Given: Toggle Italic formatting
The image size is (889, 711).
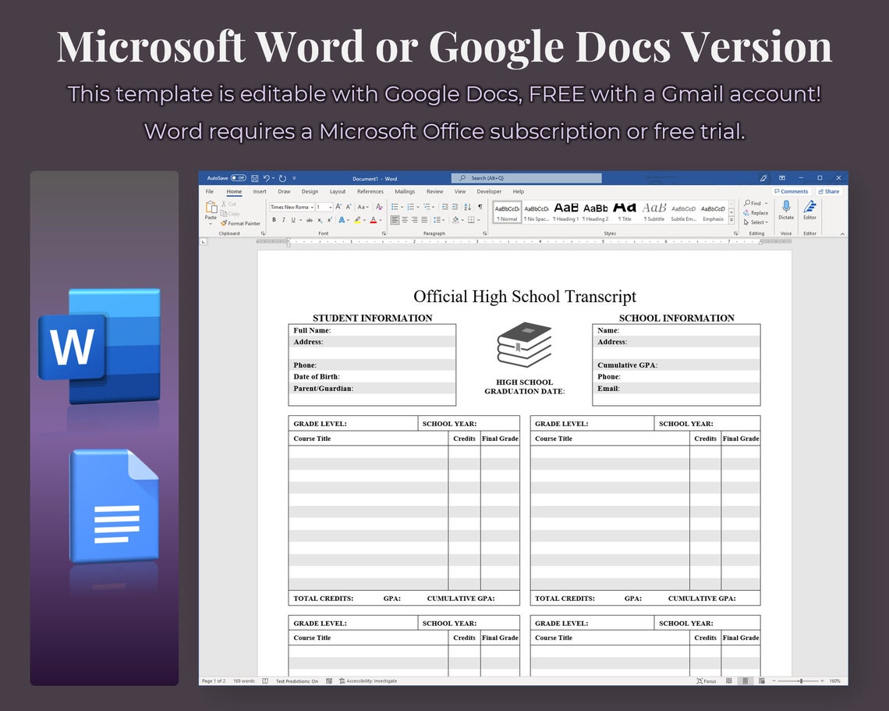Looking at the screenshot, I should pos(284,219).
